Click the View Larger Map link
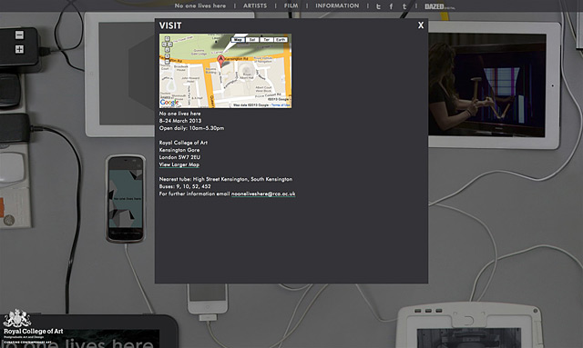This screenshot has width=583, height=348. tap(179, 164)
